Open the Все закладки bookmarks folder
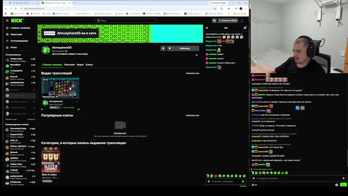 [241, 14]
